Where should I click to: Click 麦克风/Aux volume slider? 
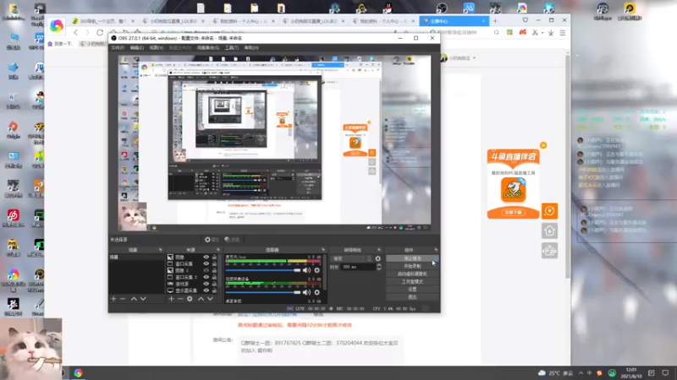pyautogui.click(x=263, y=270)
